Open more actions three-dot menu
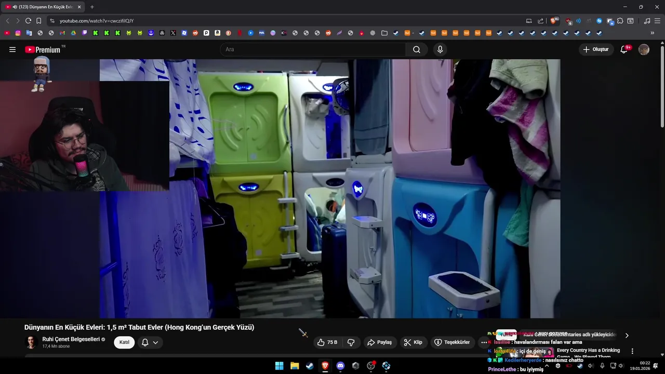This screenshot has height=374, width=665. [484, 342]
